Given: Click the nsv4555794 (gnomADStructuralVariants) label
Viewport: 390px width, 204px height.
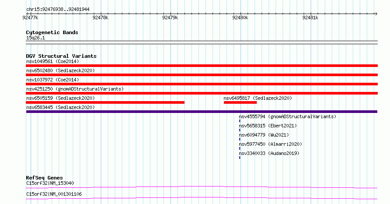Looking at the screenshot, I should 287,116.
